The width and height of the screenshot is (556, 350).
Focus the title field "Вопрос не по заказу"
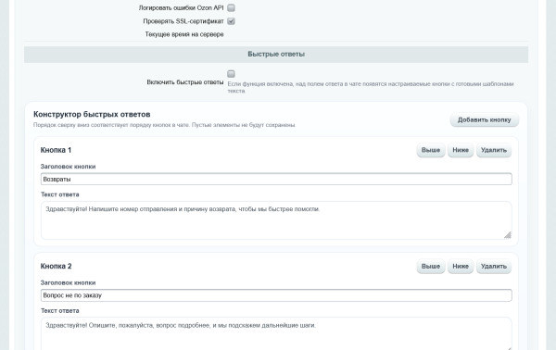(276, 295)
